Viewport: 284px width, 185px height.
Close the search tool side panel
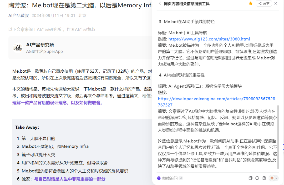[276, 3]
